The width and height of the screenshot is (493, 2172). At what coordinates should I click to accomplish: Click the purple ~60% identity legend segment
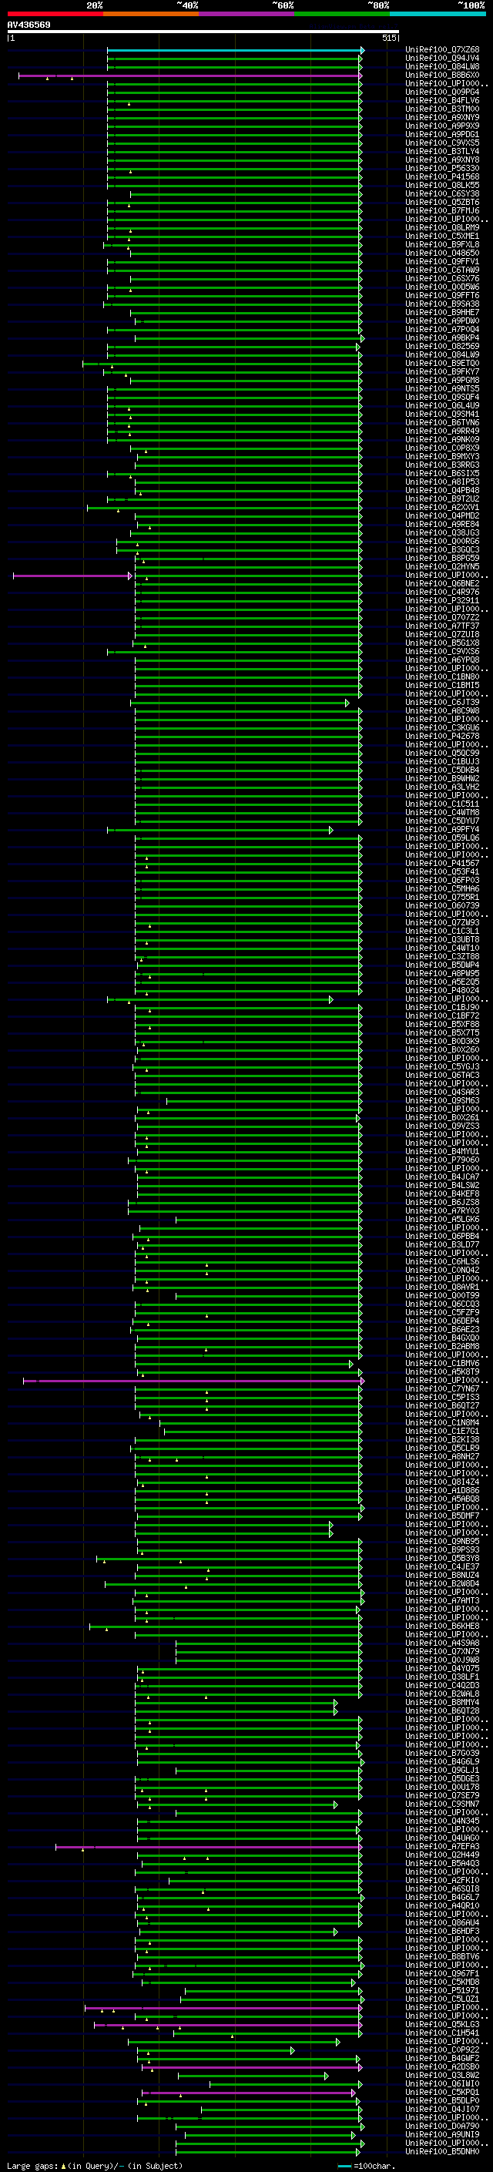coord(247,15)
